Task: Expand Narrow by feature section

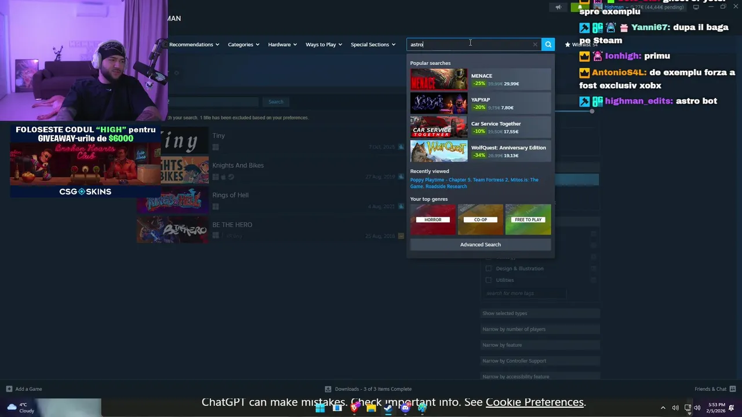Action: [539, 345]
